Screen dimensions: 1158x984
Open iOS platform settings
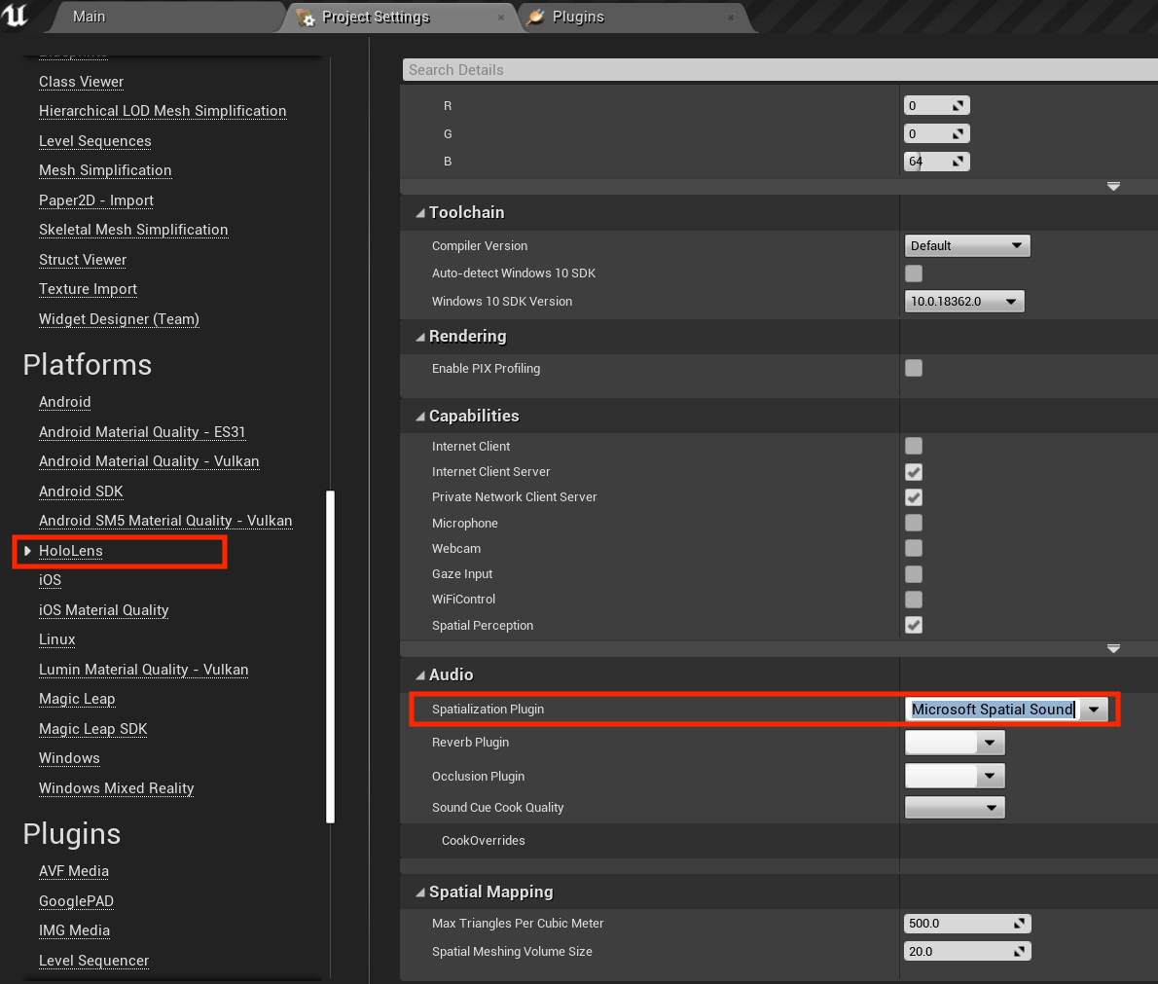coord(51,580)
